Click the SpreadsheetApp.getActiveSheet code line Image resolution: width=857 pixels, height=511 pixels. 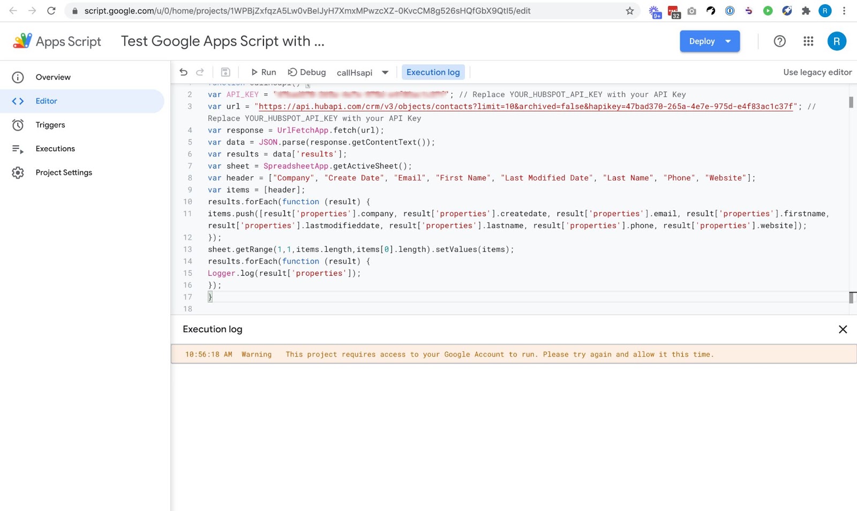310,166
